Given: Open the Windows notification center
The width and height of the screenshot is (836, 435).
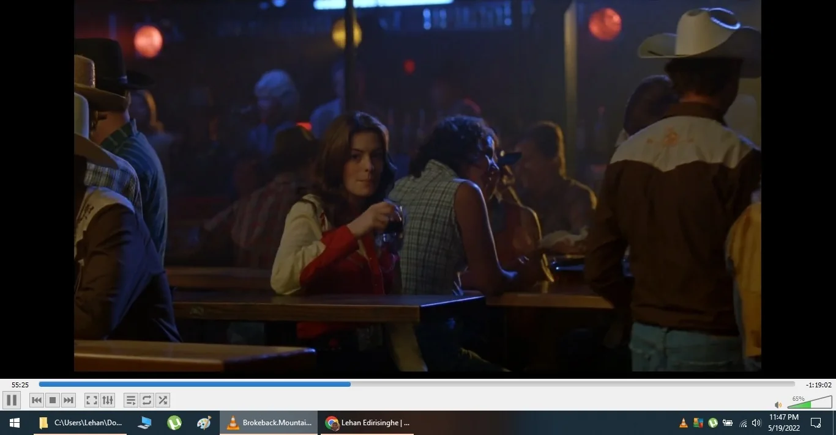Looking at the screenshot, I should 816,423.
